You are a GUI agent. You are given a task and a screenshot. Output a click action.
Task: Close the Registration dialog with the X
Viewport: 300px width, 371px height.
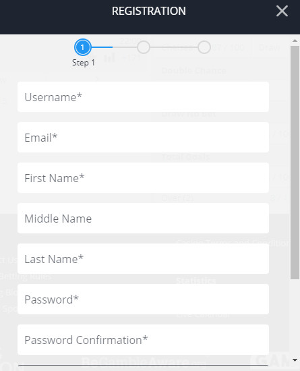point(282,11)
